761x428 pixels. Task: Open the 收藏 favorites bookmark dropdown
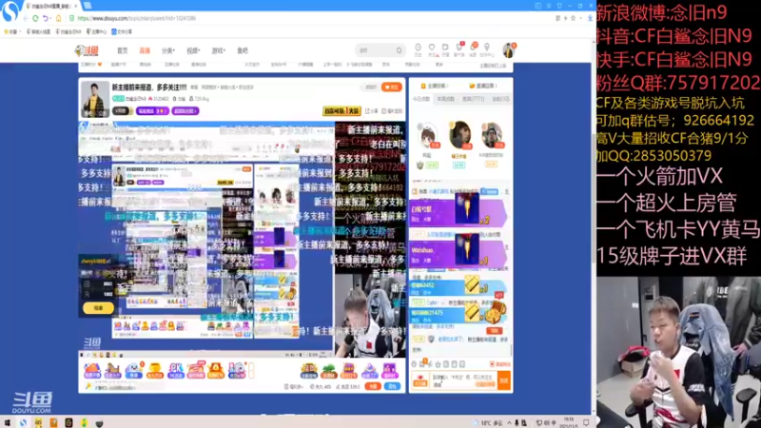click(x=12, y=31)
